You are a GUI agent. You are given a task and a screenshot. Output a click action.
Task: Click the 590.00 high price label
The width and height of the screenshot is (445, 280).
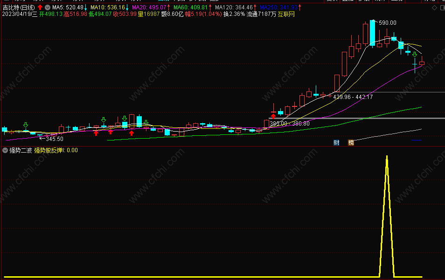pos(387,23)
